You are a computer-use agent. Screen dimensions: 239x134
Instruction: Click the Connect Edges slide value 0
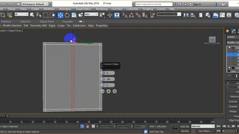pos(108,85)
